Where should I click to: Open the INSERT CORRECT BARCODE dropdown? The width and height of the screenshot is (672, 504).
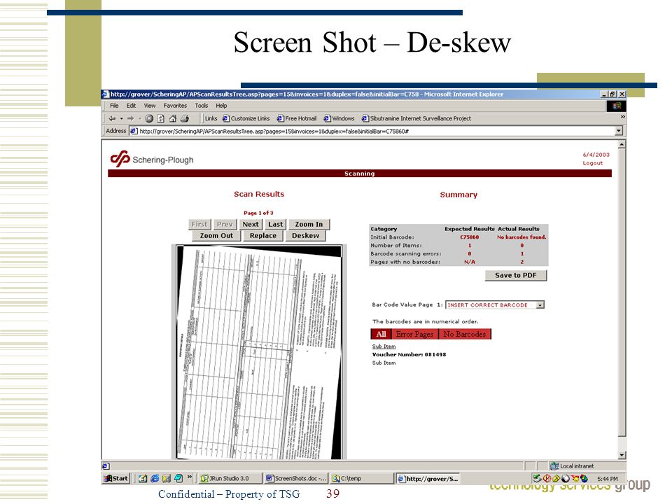pyautogui.click(x=540, y=305)
